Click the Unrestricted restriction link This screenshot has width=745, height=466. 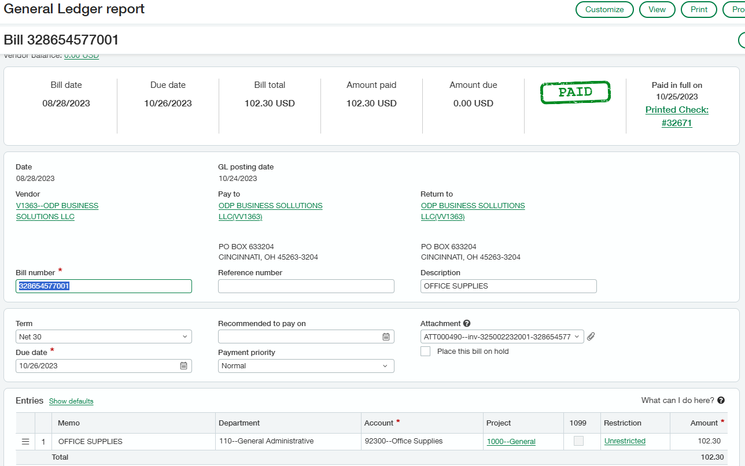click(625, 441)
